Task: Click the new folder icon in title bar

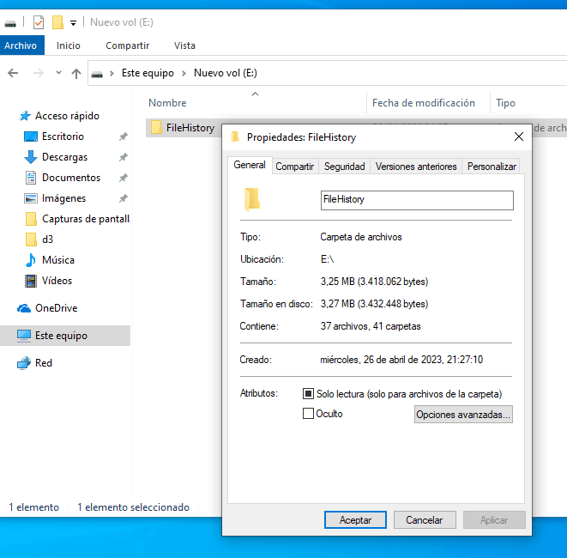Action: tap(57, 22)
